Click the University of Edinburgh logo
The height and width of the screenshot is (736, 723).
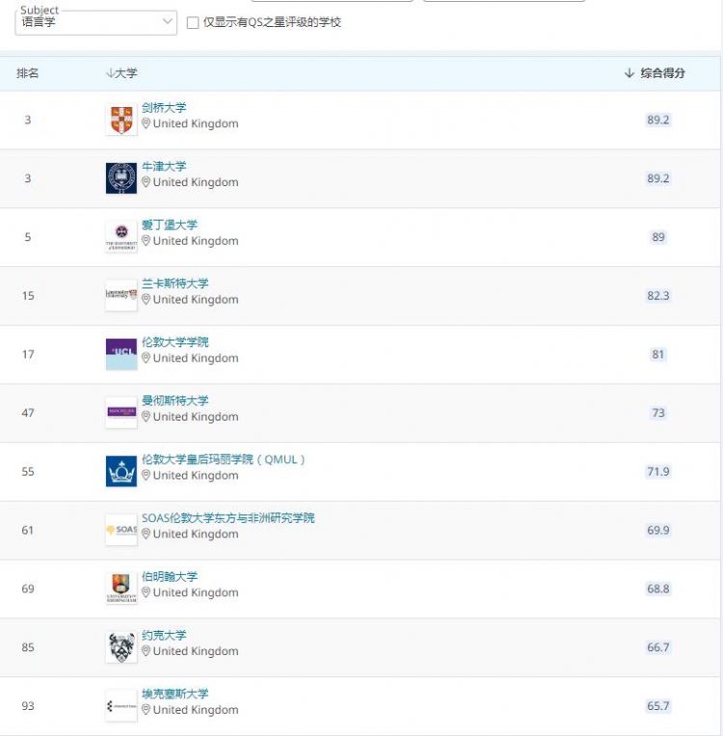click(x=121, y=236)
